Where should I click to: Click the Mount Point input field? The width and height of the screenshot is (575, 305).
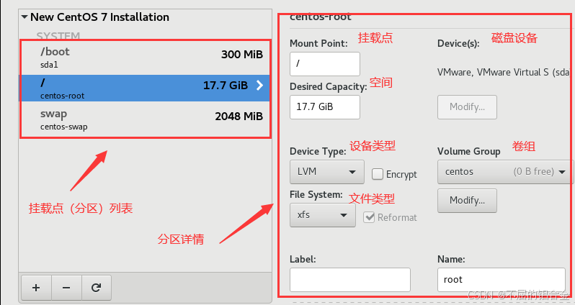pos(324,64)
